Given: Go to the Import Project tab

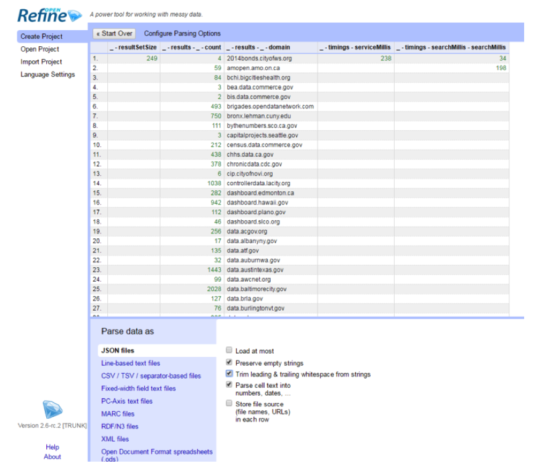Looking at the screenshot, I should (41, 62).
